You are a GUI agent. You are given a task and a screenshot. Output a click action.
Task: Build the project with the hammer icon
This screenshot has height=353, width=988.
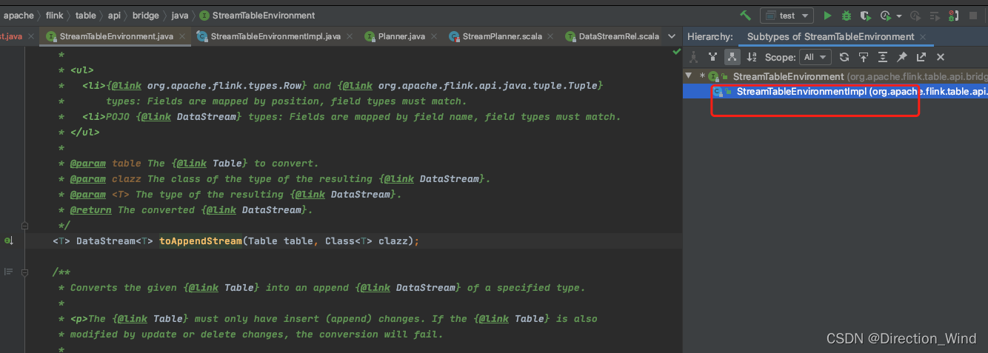(x=746, y=16)
